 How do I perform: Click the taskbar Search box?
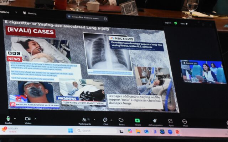click(x=96, y=131)
